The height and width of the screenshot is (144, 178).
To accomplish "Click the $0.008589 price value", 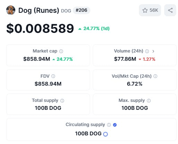I will pos(40,28).
